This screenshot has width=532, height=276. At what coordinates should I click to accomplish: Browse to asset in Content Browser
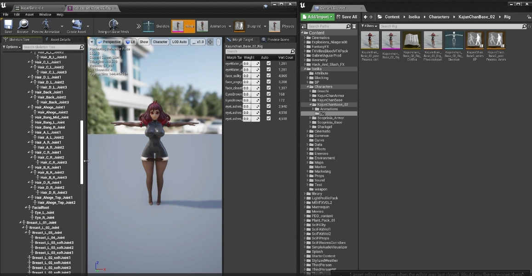23,26
